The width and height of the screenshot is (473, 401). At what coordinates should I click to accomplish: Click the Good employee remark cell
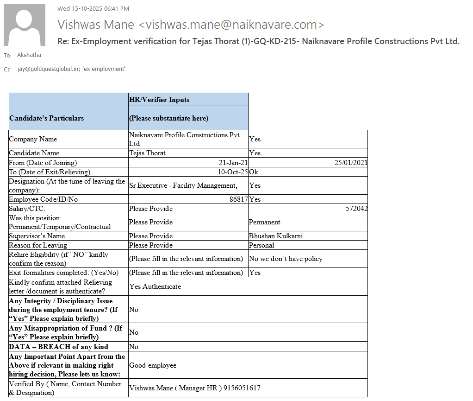coord(248,365)
